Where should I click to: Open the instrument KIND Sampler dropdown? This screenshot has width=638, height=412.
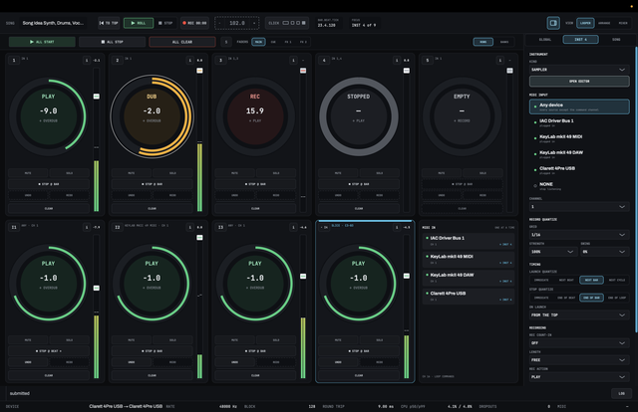coord(578,70)
